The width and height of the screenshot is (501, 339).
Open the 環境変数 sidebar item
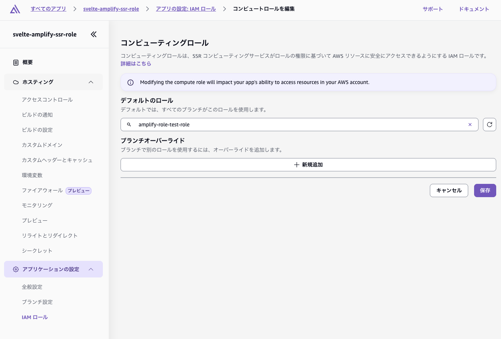click(32, 175)
